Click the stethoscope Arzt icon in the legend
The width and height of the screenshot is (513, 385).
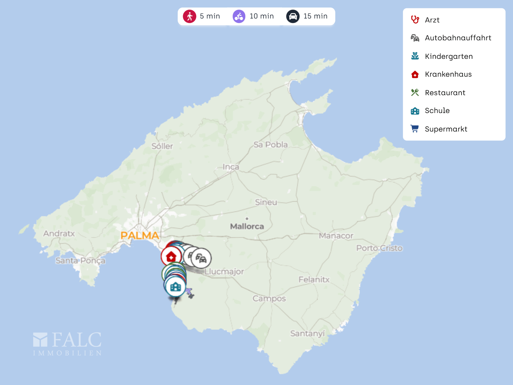(x=415, y=19)
